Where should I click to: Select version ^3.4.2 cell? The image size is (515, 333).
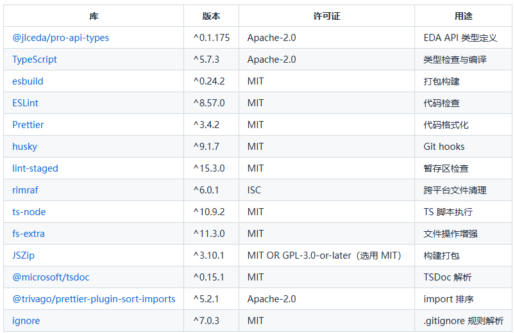(x=211, y=125)
